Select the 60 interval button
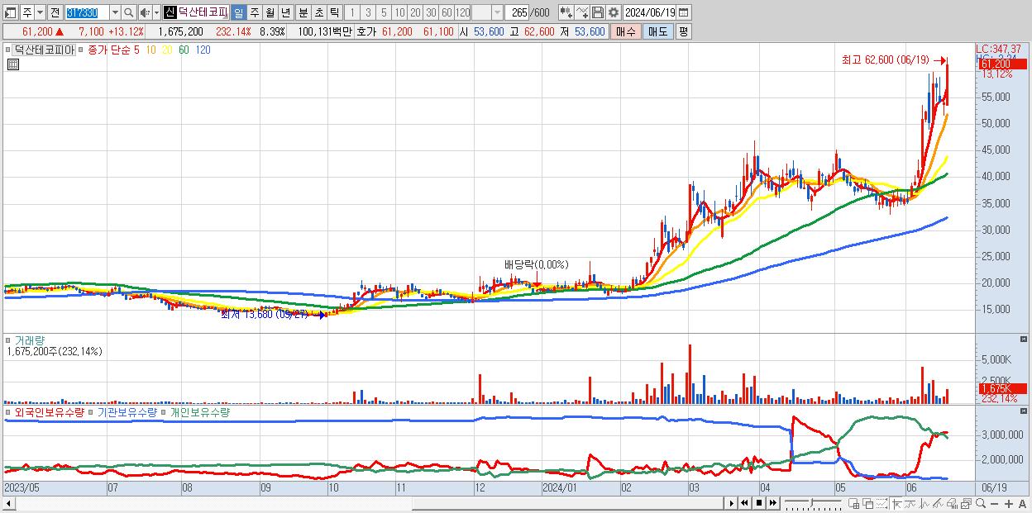1032x513 pixels. coord(447,12)
